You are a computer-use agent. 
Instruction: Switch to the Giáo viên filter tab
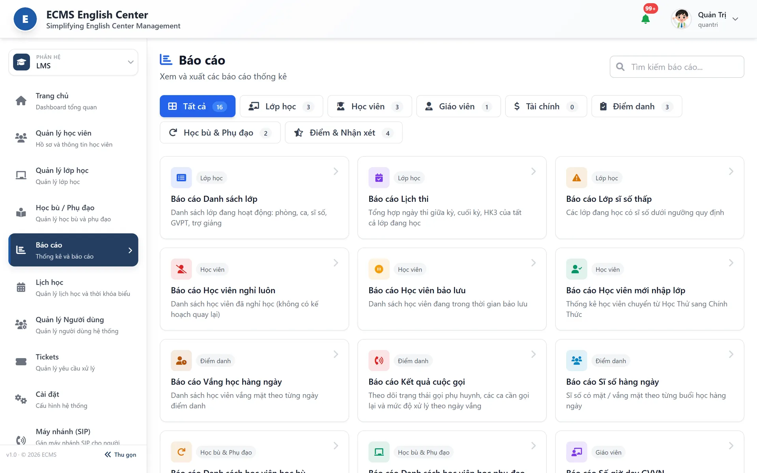click(459, 106)
